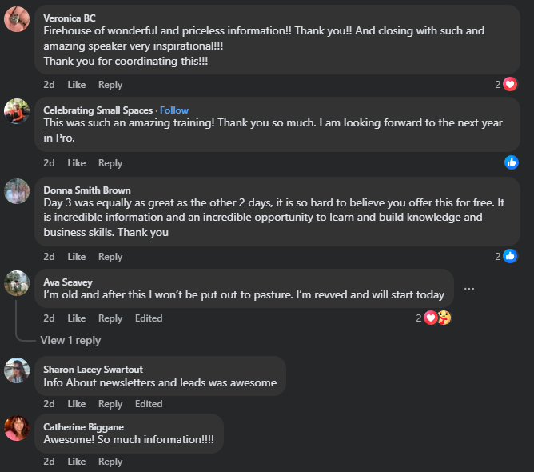
Task: Click heart reaction on Veronica BC's comment
Action: point(510,84)
